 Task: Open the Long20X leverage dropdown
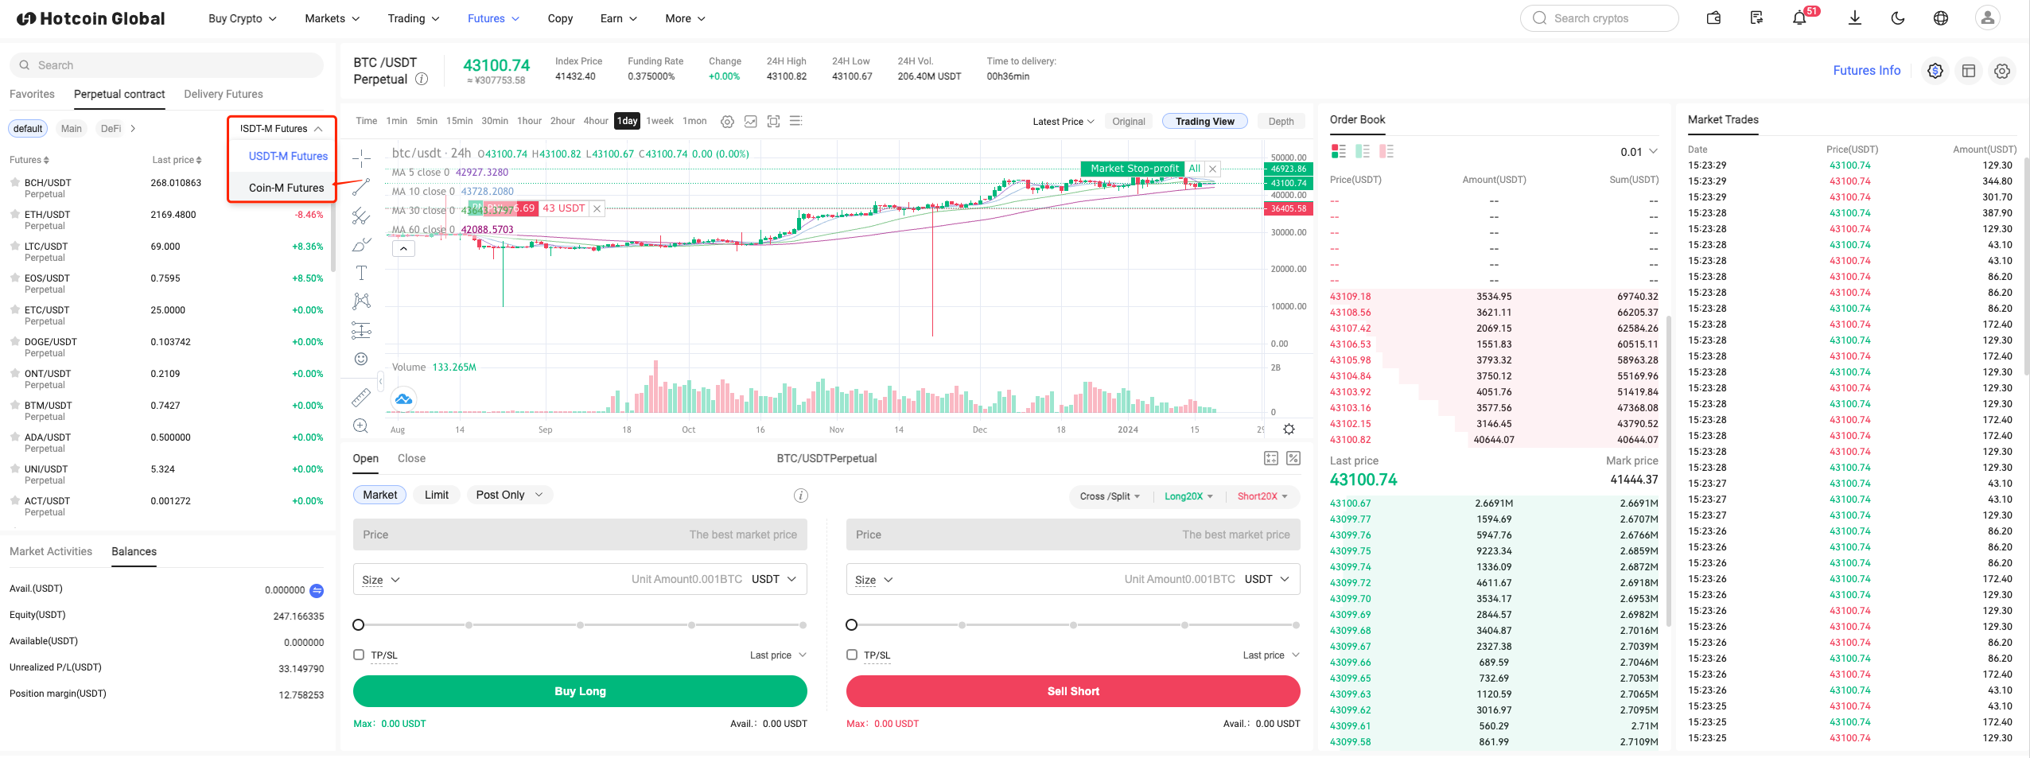(x=1188, y=496)
